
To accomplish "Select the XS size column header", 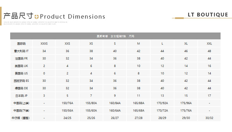I will (x=91, y=44).
